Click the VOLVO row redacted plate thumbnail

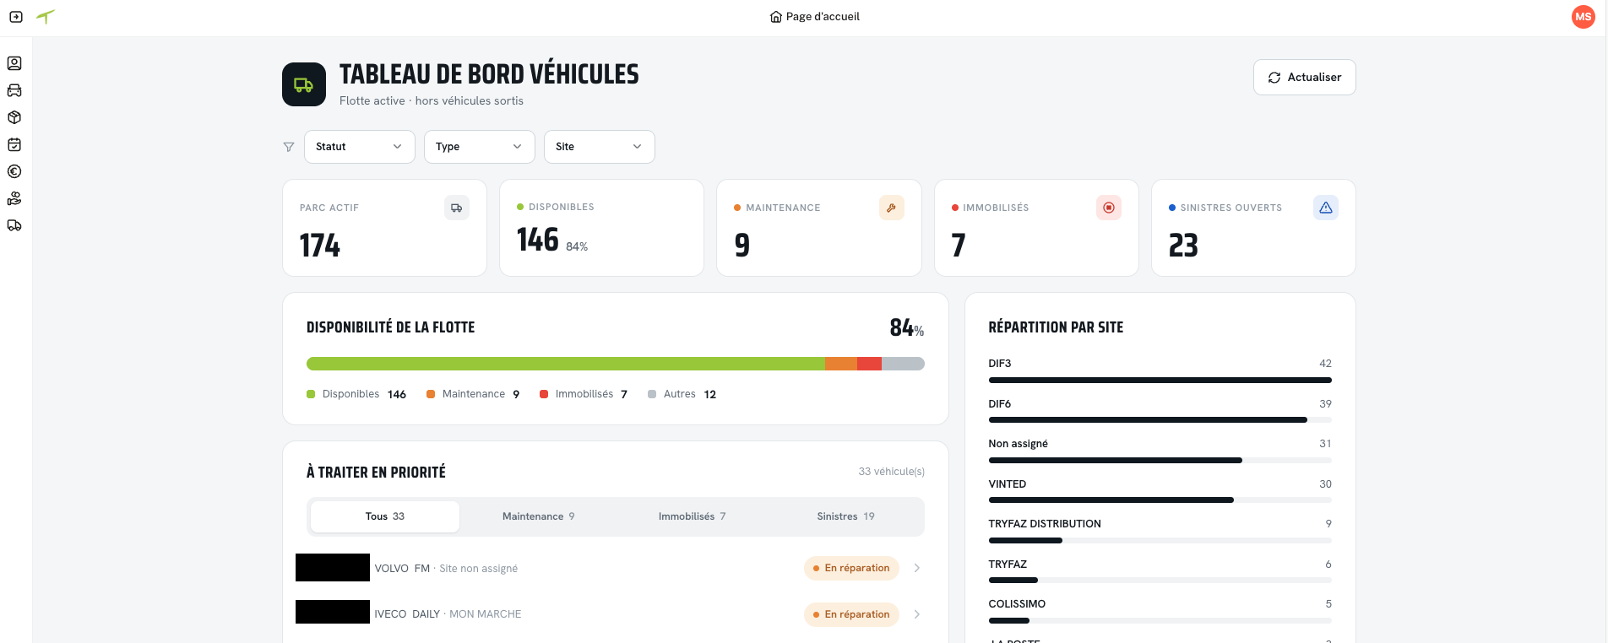pyautogui.click(x=333, y=568)
